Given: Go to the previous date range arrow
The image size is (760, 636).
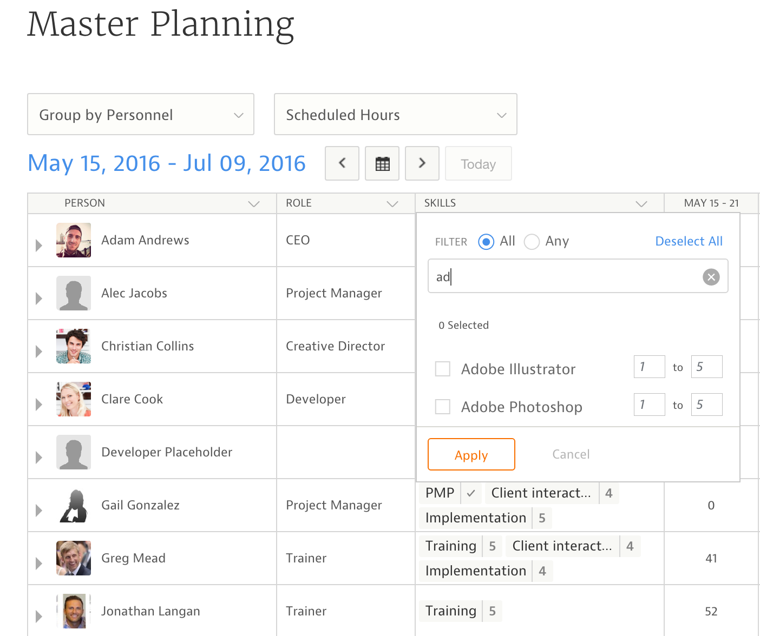Looking at the screenshot, I should point(342,163).
